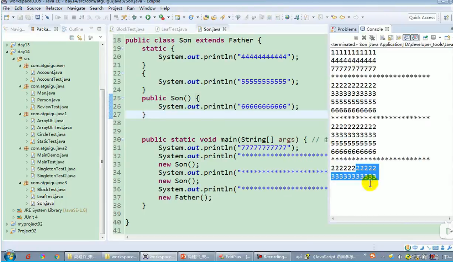The height and width of the screenshot is (263, 453).
Task: Click the Skip All Breakpoints icon
Action: click(x=47, y=18)
